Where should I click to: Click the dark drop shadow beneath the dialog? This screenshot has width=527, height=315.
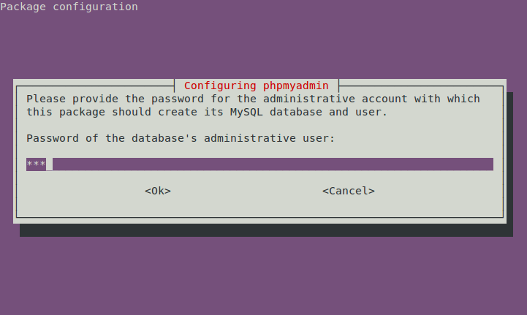coord(263,230)
